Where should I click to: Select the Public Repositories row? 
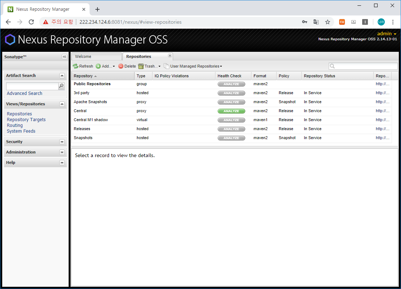click(x=232, y=84)
